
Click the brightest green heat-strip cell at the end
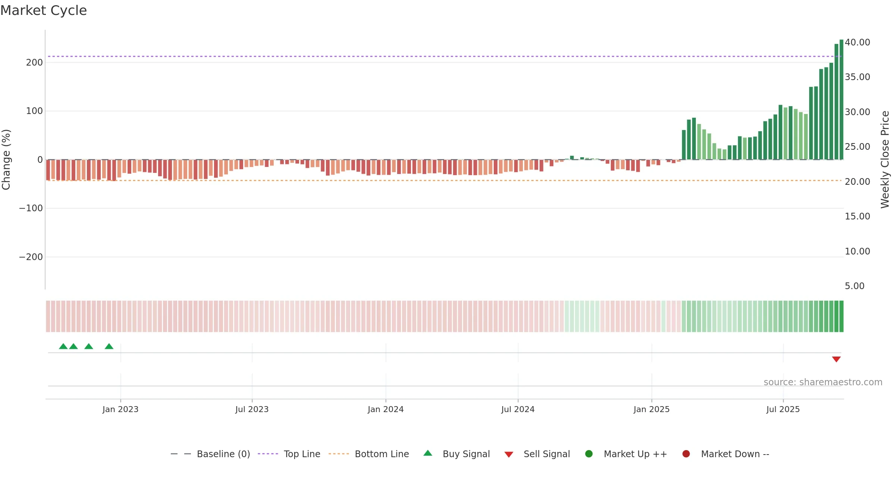[841, 316]
